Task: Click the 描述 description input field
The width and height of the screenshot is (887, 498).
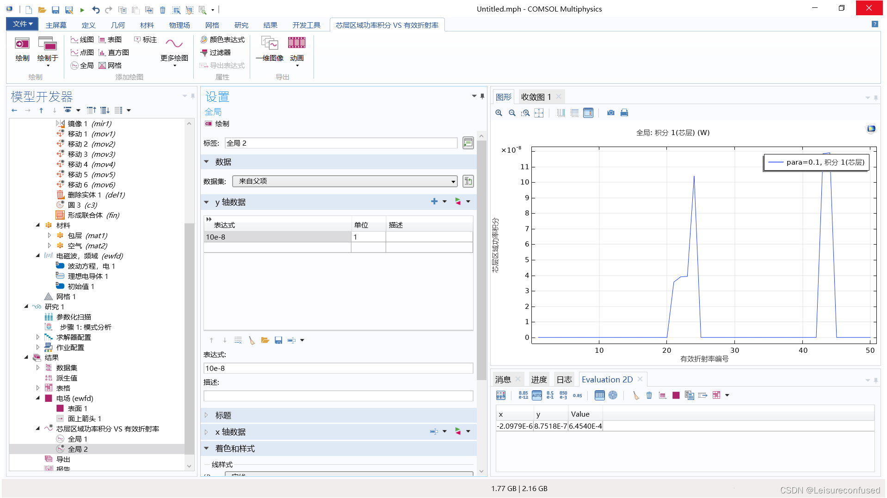Action: point(338,396)
